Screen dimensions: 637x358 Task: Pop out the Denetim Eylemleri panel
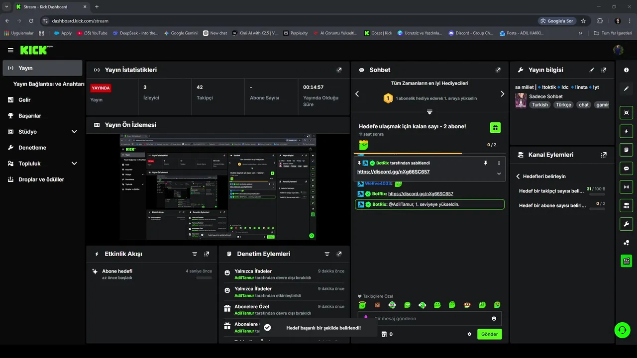pyautogui.click(x=339, y=254)
